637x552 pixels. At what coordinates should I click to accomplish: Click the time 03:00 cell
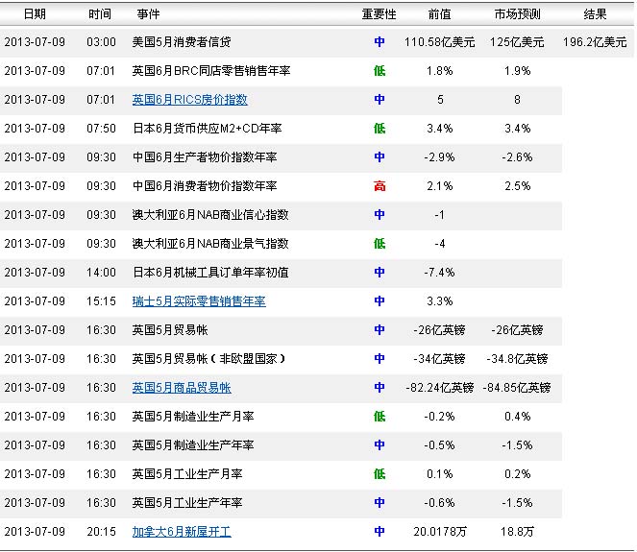(x=101, y=42)
